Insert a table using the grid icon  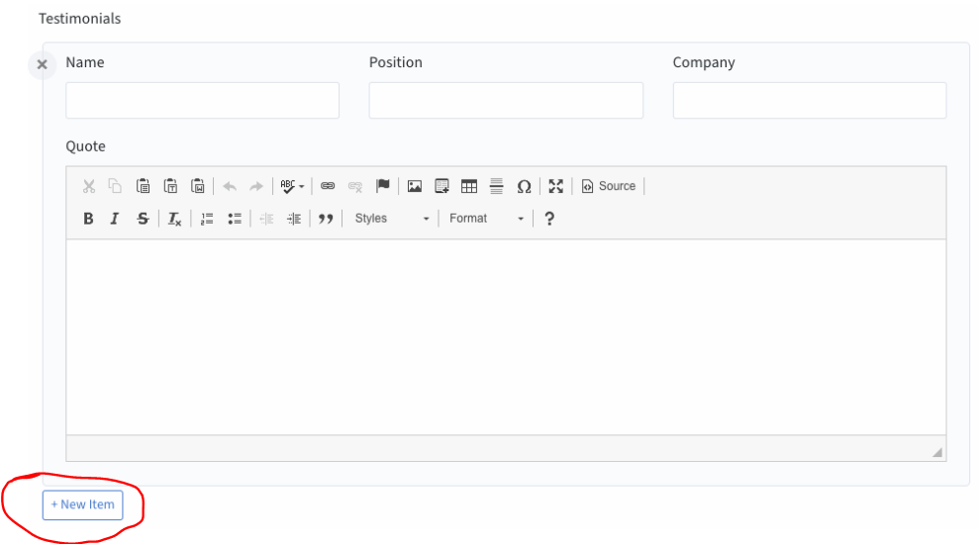469,186
